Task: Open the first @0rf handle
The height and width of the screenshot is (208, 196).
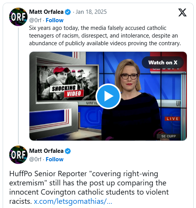Action: click(x=35, y=20)
